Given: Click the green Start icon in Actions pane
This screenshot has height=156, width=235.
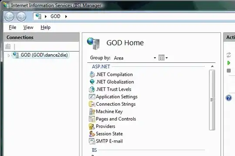Looking at the screenshot, I should 229,63.
